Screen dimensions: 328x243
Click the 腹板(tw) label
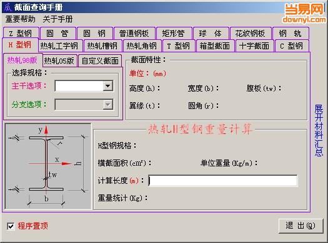(264, 88)
